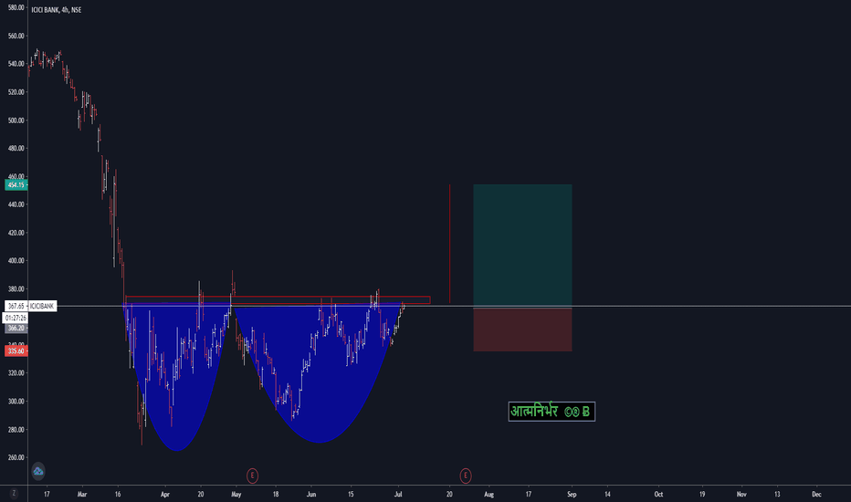851x502 pixels.
Task: Click the 540.00 price axis label
Action: tap(16, 64)
